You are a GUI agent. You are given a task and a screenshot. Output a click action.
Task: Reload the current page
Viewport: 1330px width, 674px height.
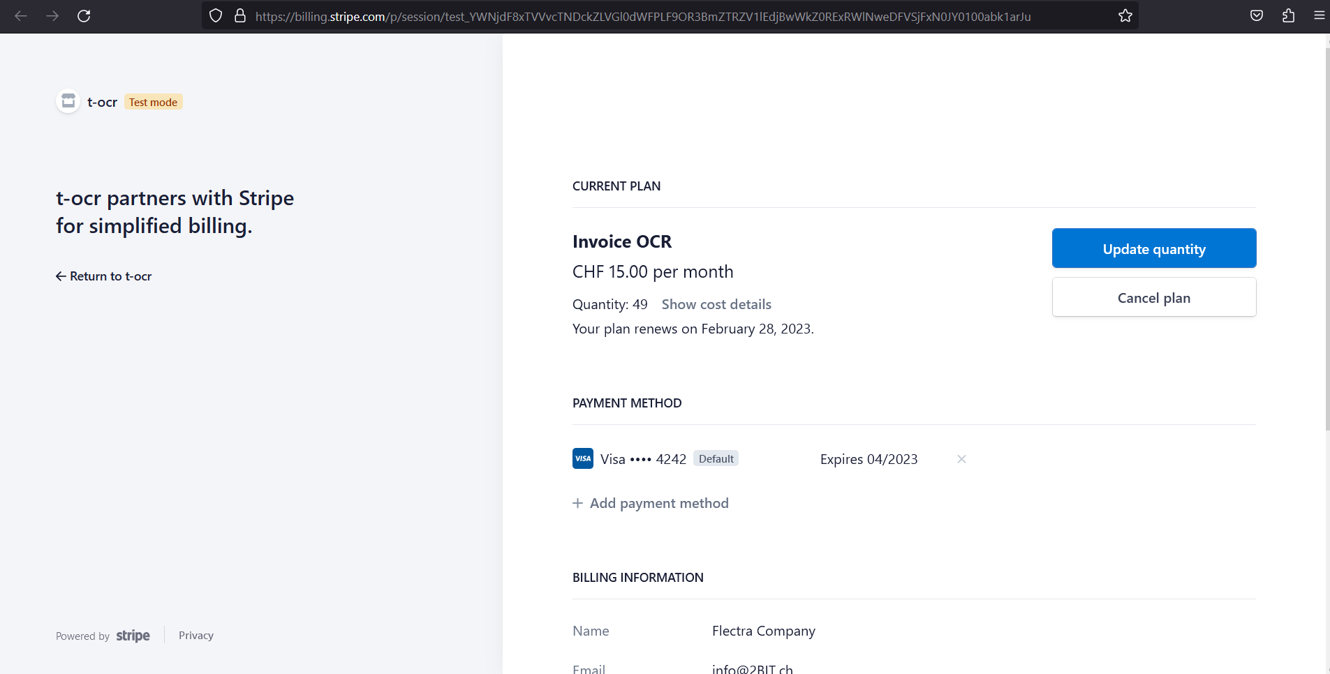(x=84, y=15)
